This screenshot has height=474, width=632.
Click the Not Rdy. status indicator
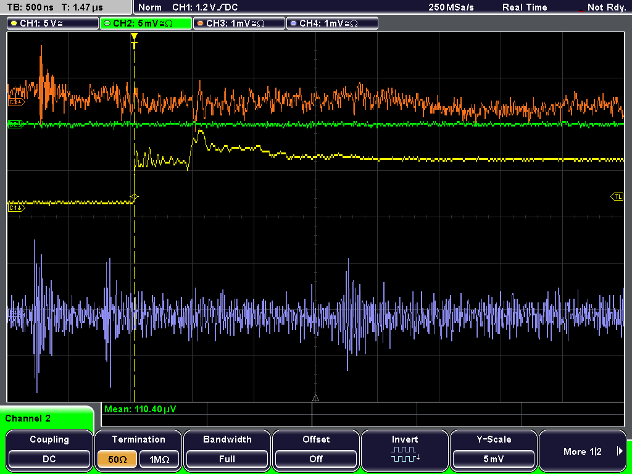click(x=606, y=7)
